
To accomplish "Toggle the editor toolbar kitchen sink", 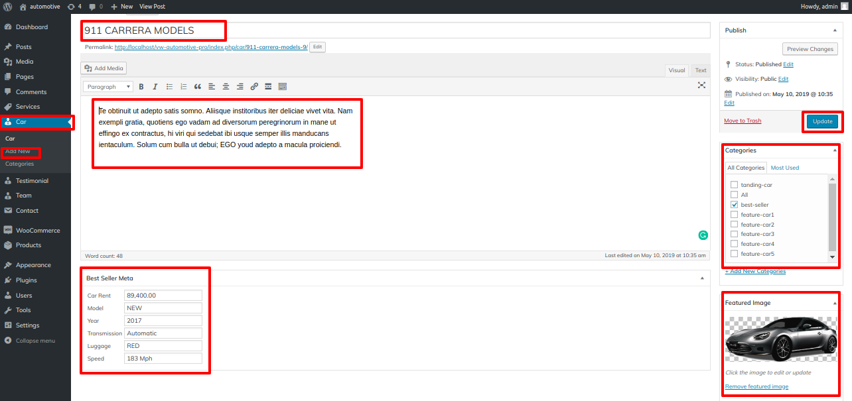I will tap(283, 87).
